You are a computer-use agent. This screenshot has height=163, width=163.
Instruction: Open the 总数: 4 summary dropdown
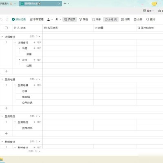35,79
